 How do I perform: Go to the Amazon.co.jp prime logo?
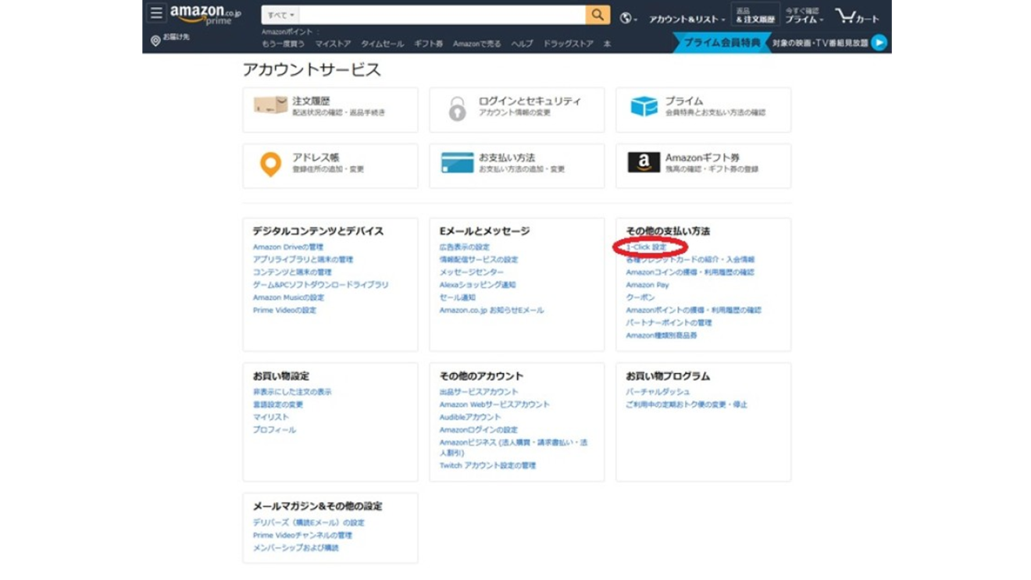[205, 14]
